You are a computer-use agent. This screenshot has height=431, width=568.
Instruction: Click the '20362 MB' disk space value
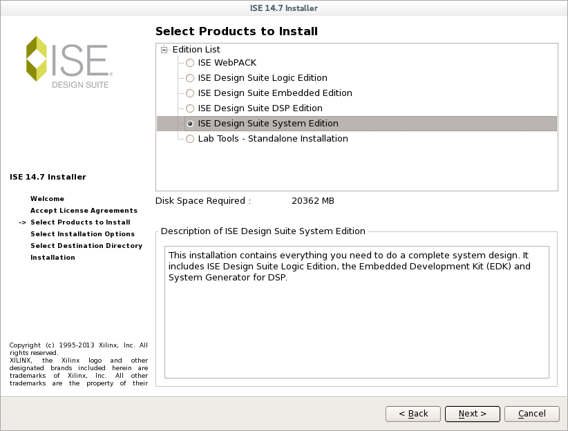pyautogui.click(x=313, y=201)
